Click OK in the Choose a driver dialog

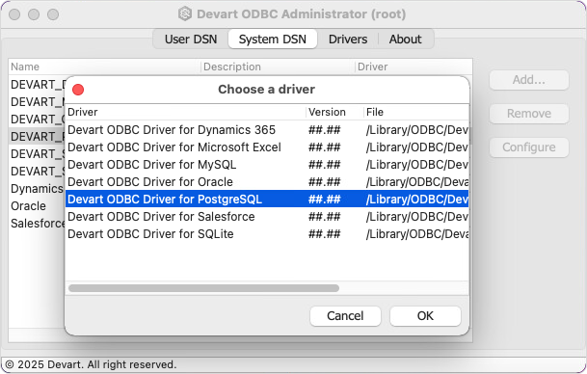(425, 316)
